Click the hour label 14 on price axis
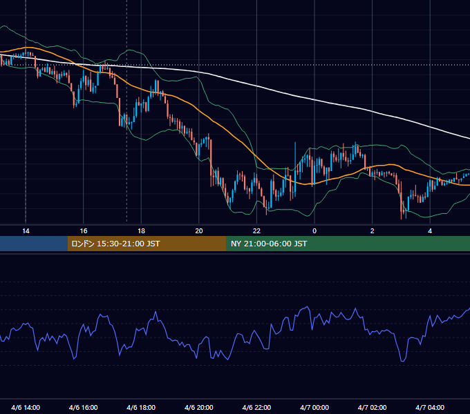This screenshot has height=414, width=470. tap(26, 231)
